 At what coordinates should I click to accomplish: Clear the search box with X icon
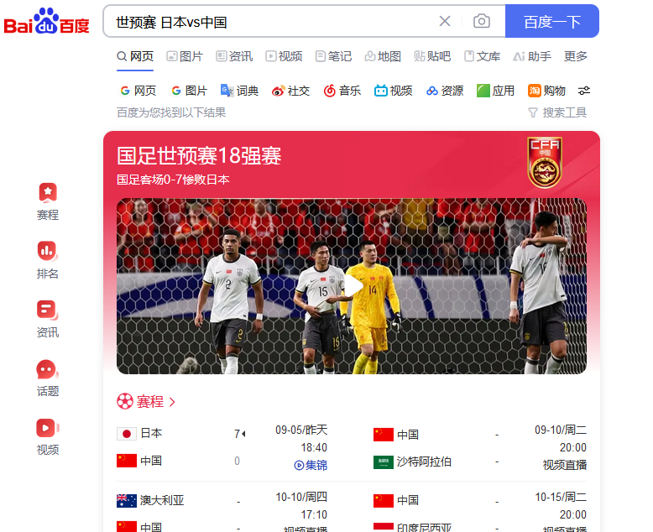[445, 21]
